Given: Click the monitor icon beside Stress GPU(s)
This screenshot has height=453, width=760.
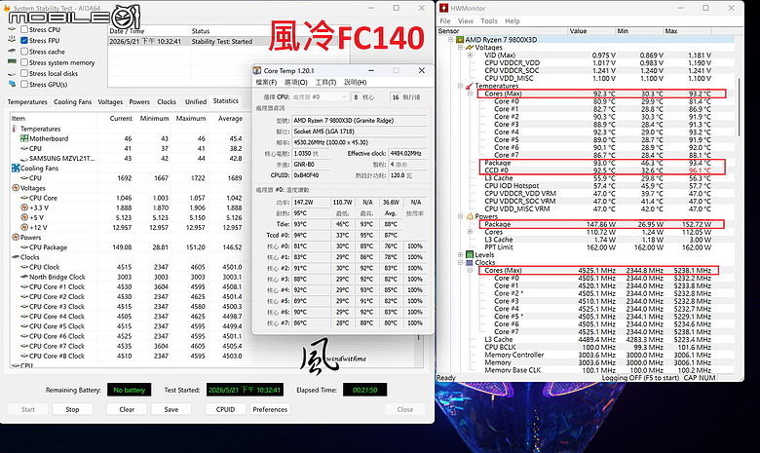Looking at the screenshot, I should pos(12,85).
